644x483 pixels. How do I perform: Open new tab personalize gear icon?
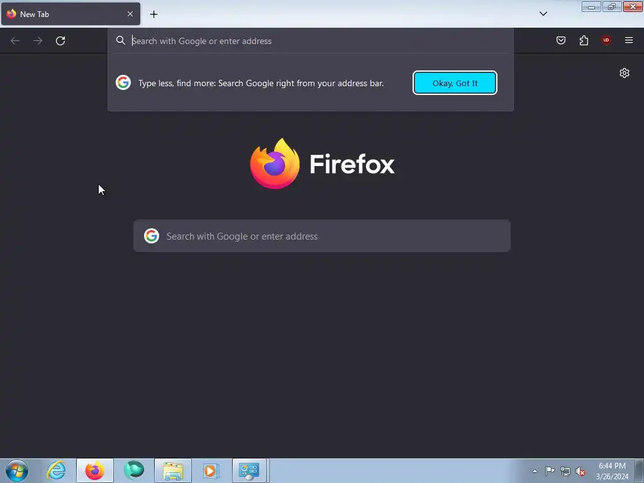click(625, 73)
